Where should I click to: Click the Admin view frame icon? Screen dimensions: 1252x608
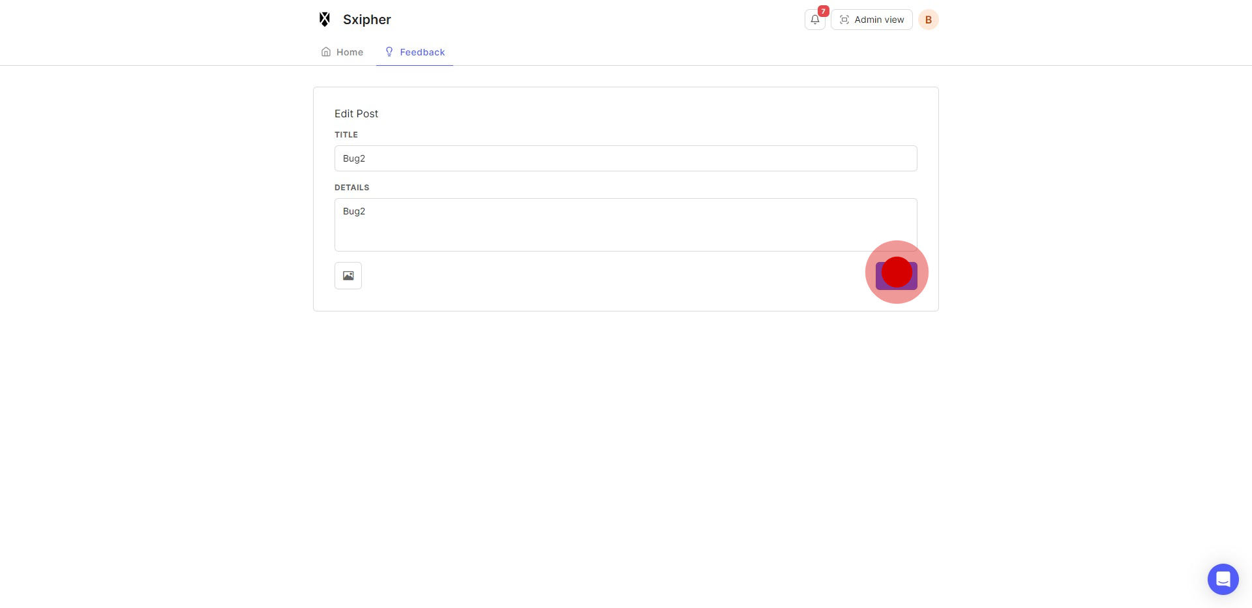pos(845,20)
